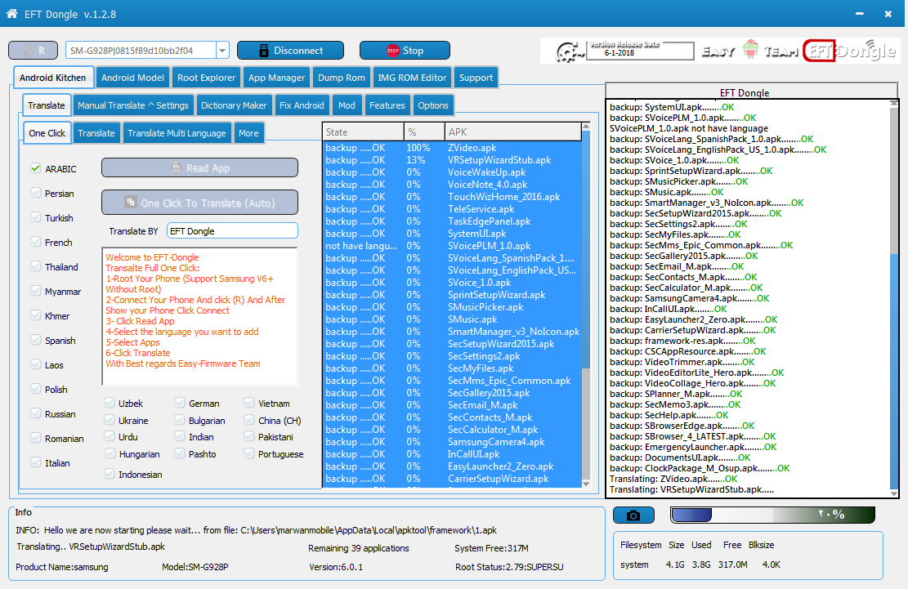Click the APK list scroll up arrow

(x=585, y=126)
